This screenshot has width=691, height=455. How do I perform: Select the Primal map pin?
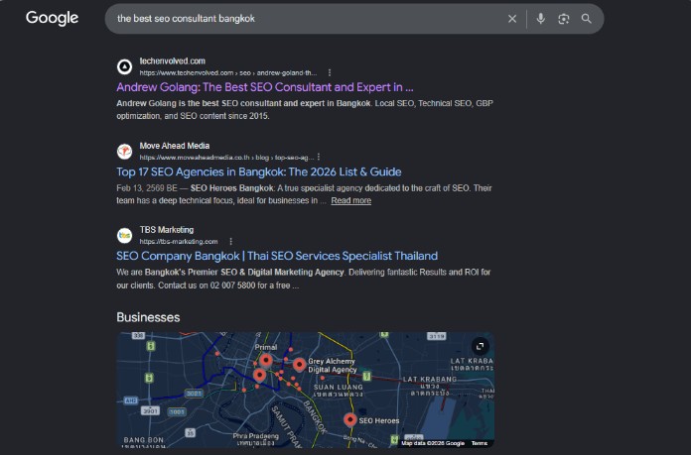[x=266, y=361]
